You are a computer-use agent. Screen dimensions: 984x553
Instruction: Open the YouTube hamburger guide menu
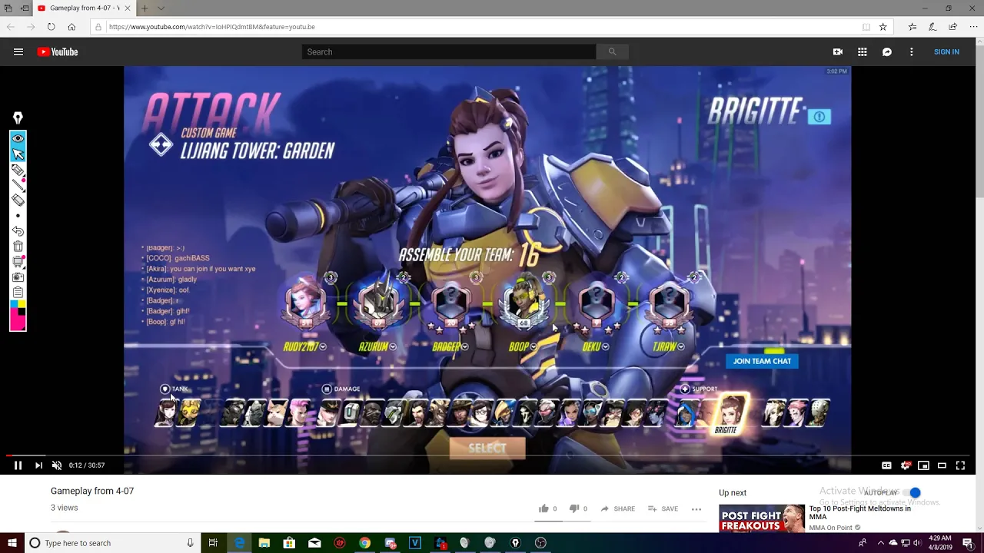[18, 52]
